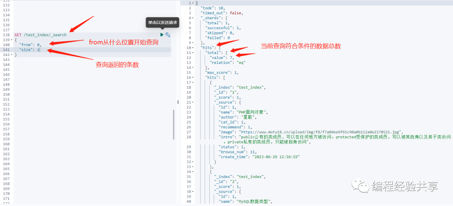The width and height of the screenshot is (453, 206).
Task: Click the "status": 1 line
Action: (x=232, y=147)
